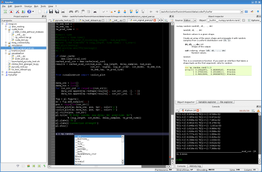Switch to the Variable explorer tab

(207, 102)
